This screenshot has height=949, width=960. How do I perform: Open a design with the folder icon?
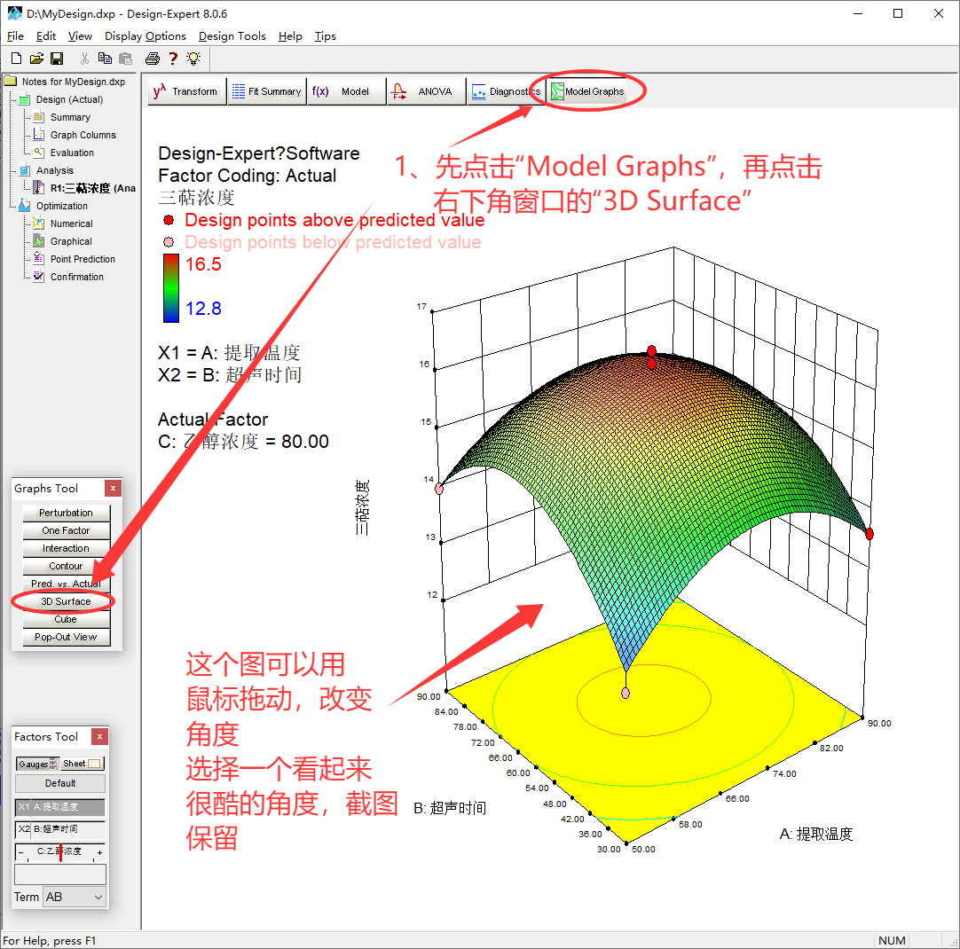click(36, 59)
